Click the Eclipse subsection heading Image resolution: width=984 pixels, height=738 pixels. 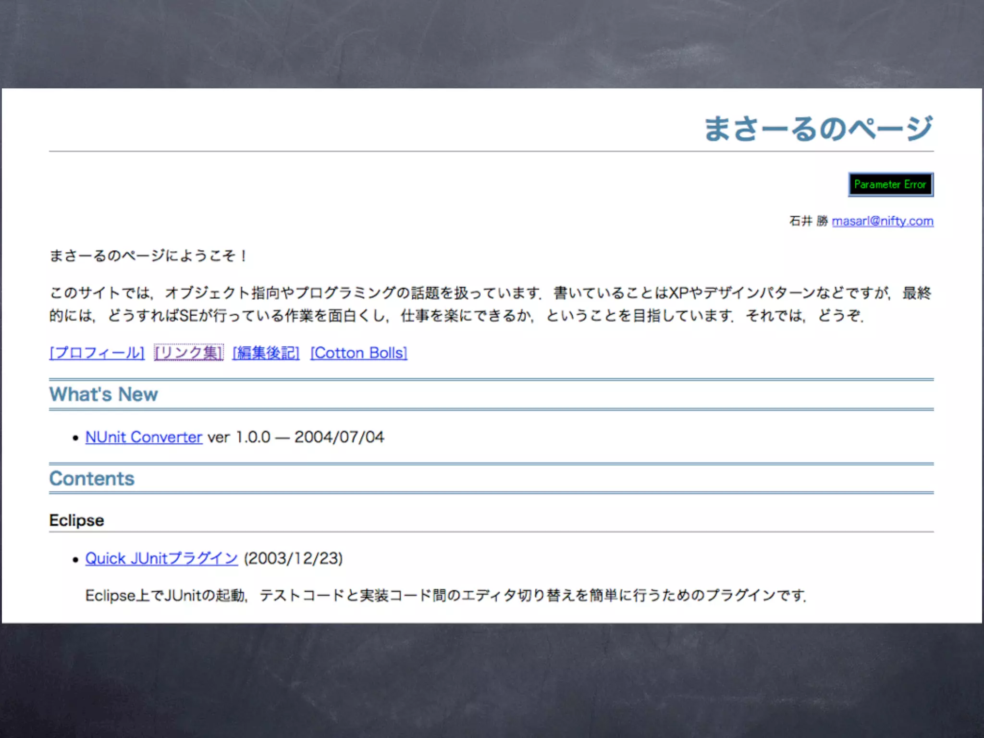pyautogui.click(x=76, y=520)
